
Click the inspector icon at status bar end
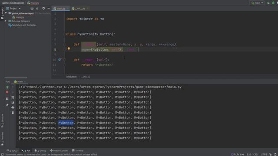(x=275, y=154)
